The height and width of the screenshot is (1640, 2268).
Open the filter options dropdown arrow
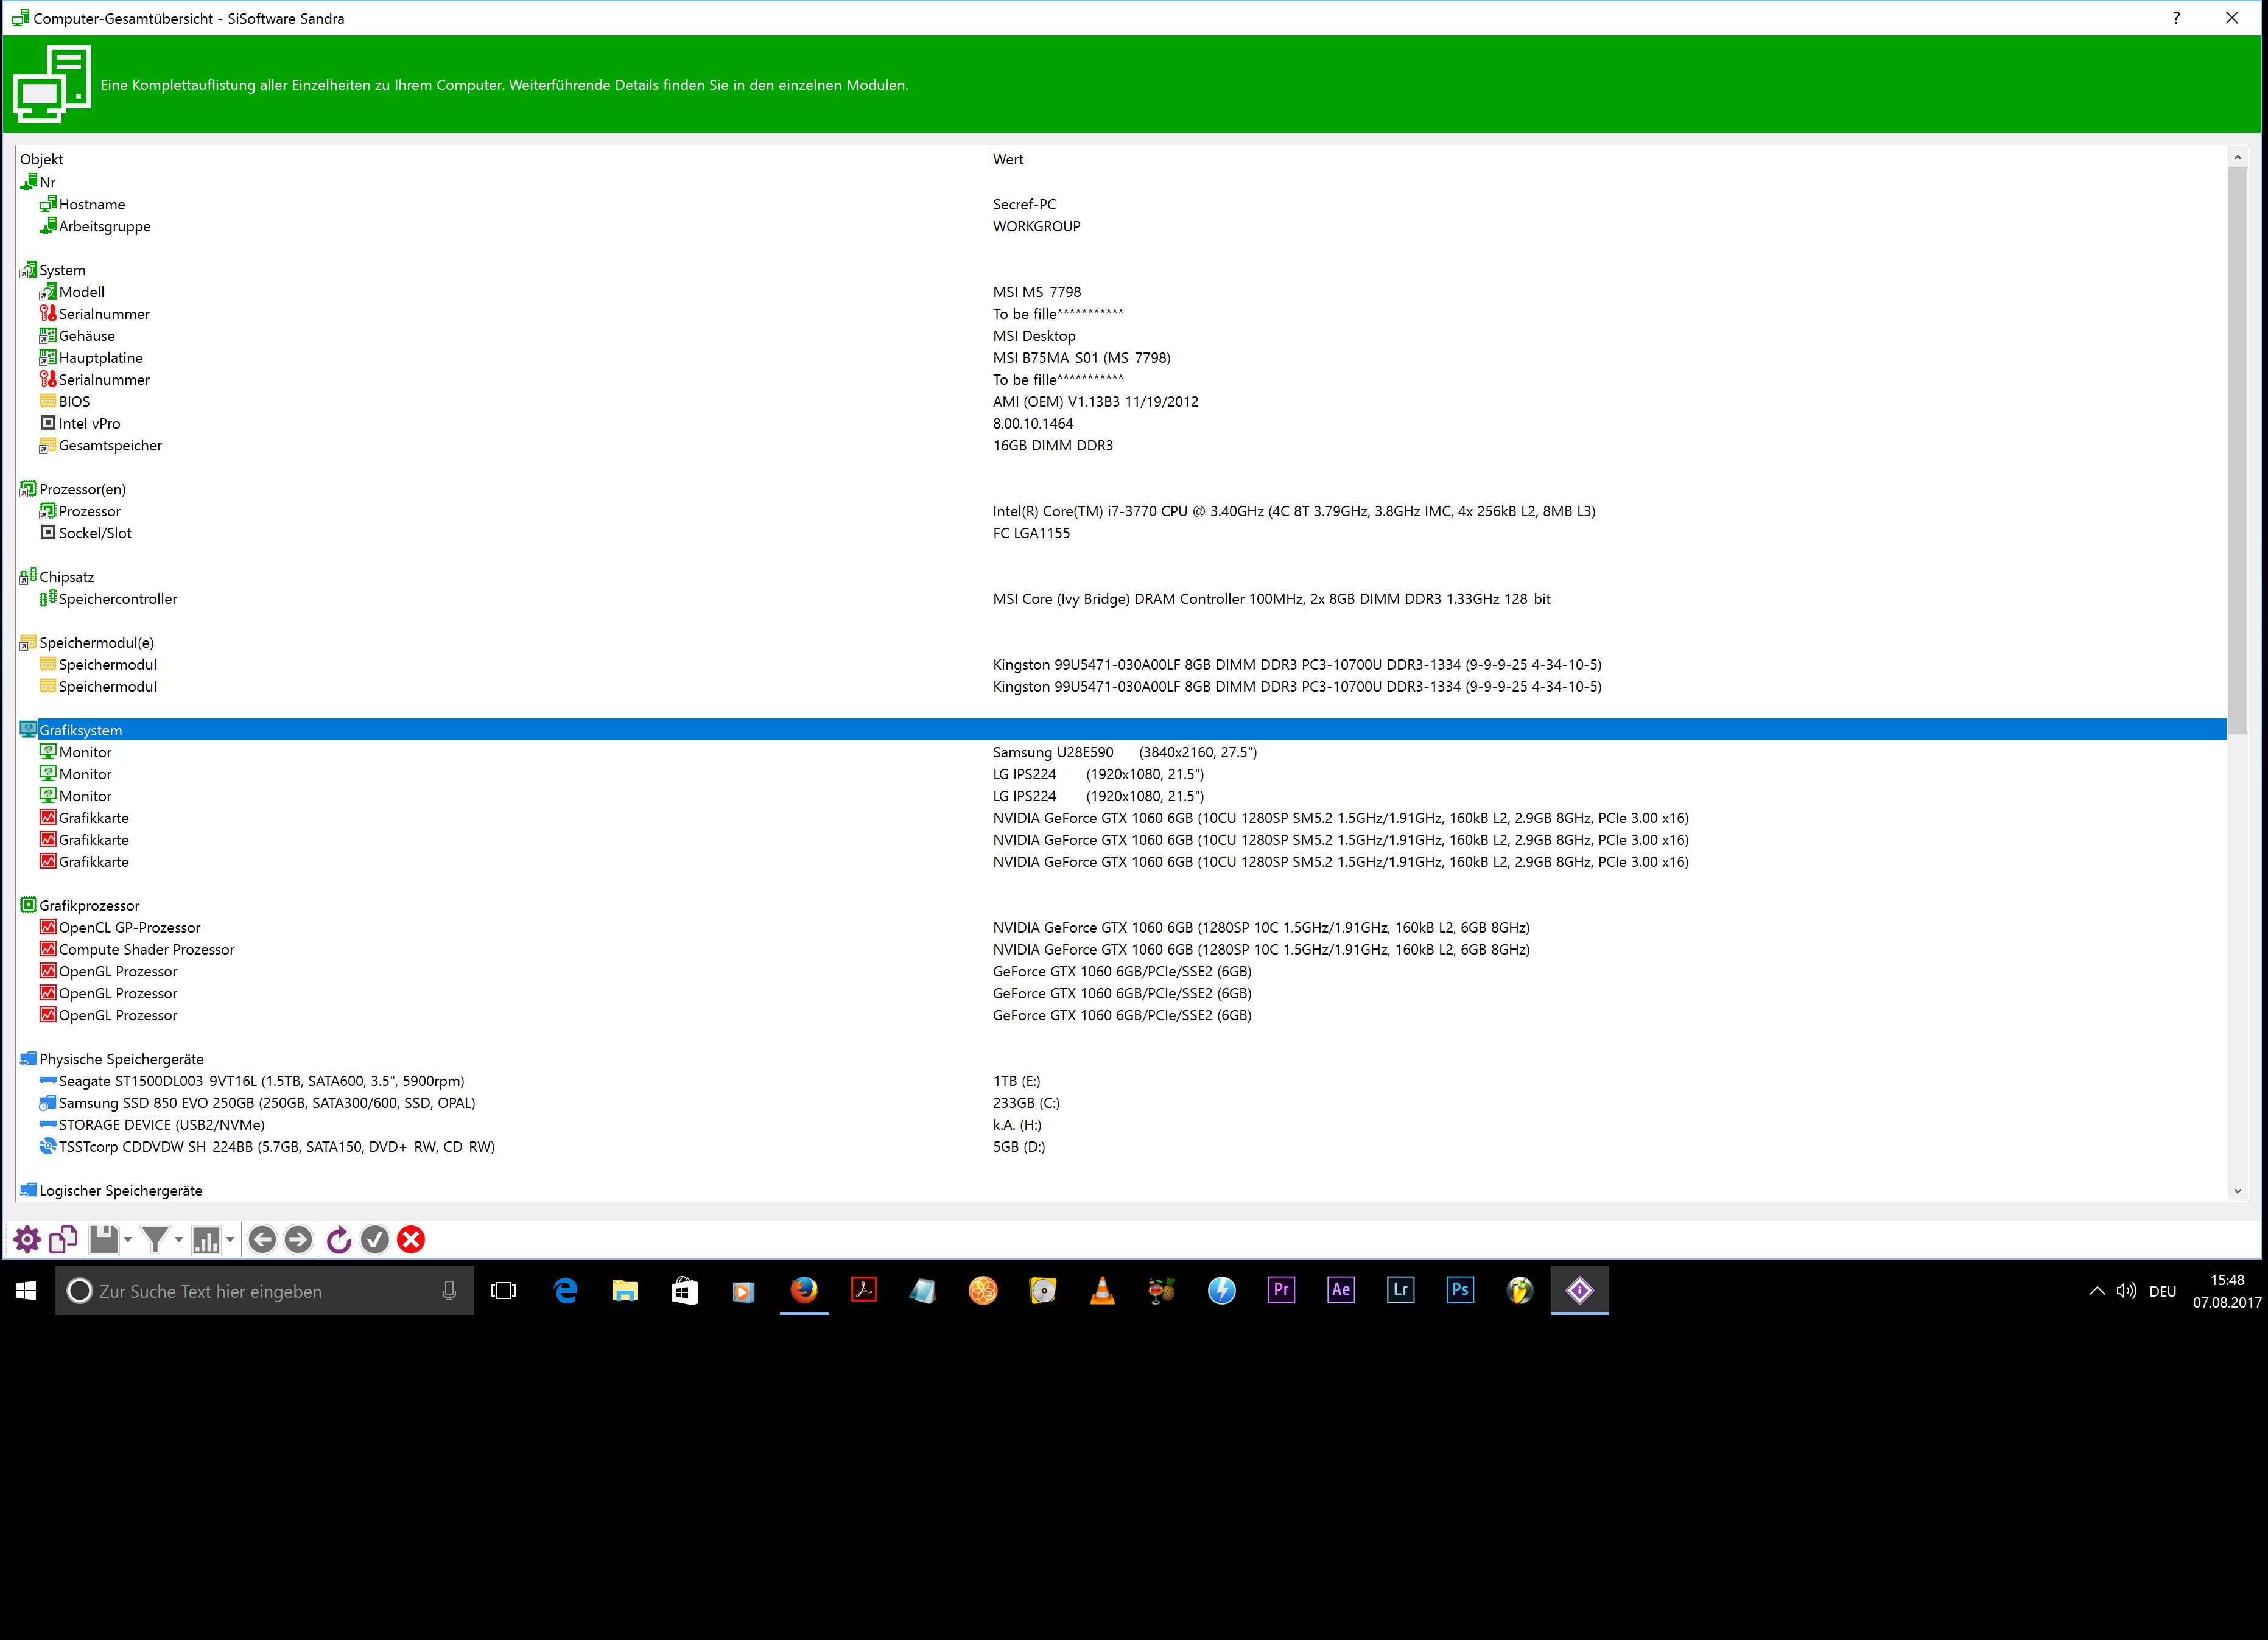(179, 1240)
